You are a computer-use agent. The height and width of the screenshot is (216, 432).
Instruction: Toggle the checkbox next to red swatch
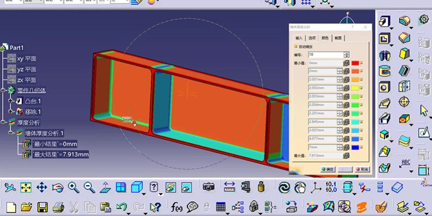point(362,63)
